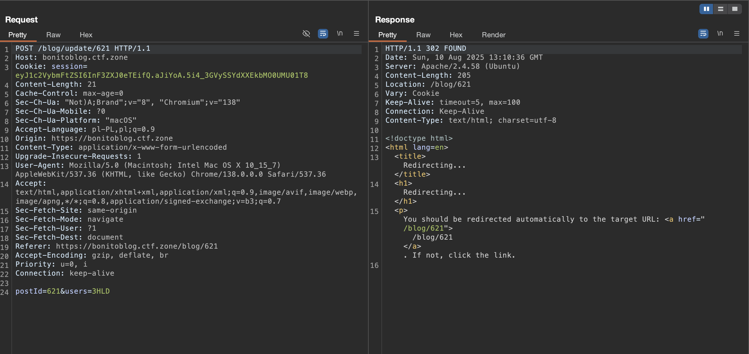
Task: Open the Response Render tab
Action: [494, 35]
